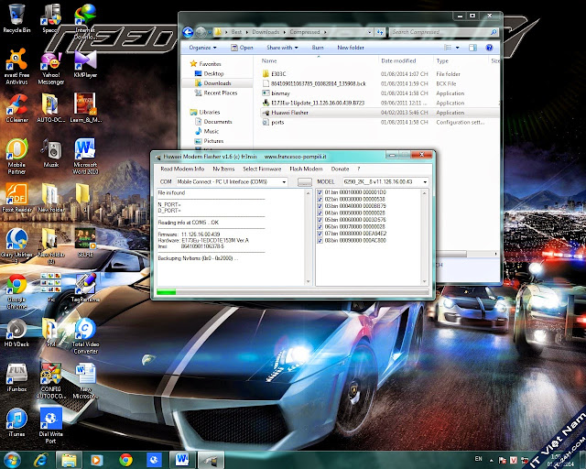Open Explorer help question mark icon
The height and width of the screenshot is (469, 586).
[x=489, y=48]
